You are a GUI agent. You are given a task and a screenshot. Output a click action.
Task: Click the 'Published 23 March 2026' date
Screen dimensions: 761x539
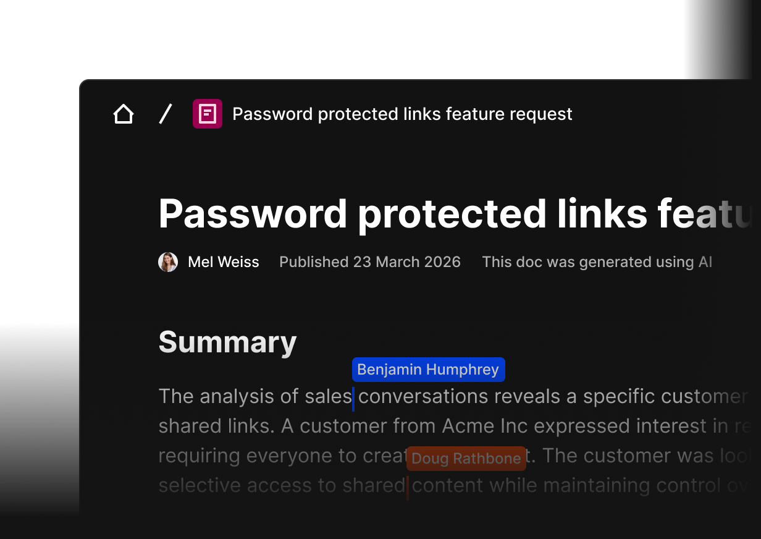(370, 262)
